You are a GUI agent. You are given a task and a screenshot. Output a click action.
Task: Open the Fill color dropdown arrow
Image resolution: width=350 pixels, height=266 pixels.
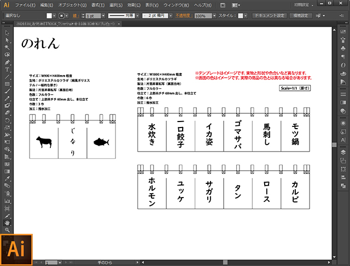pos(54,16)
